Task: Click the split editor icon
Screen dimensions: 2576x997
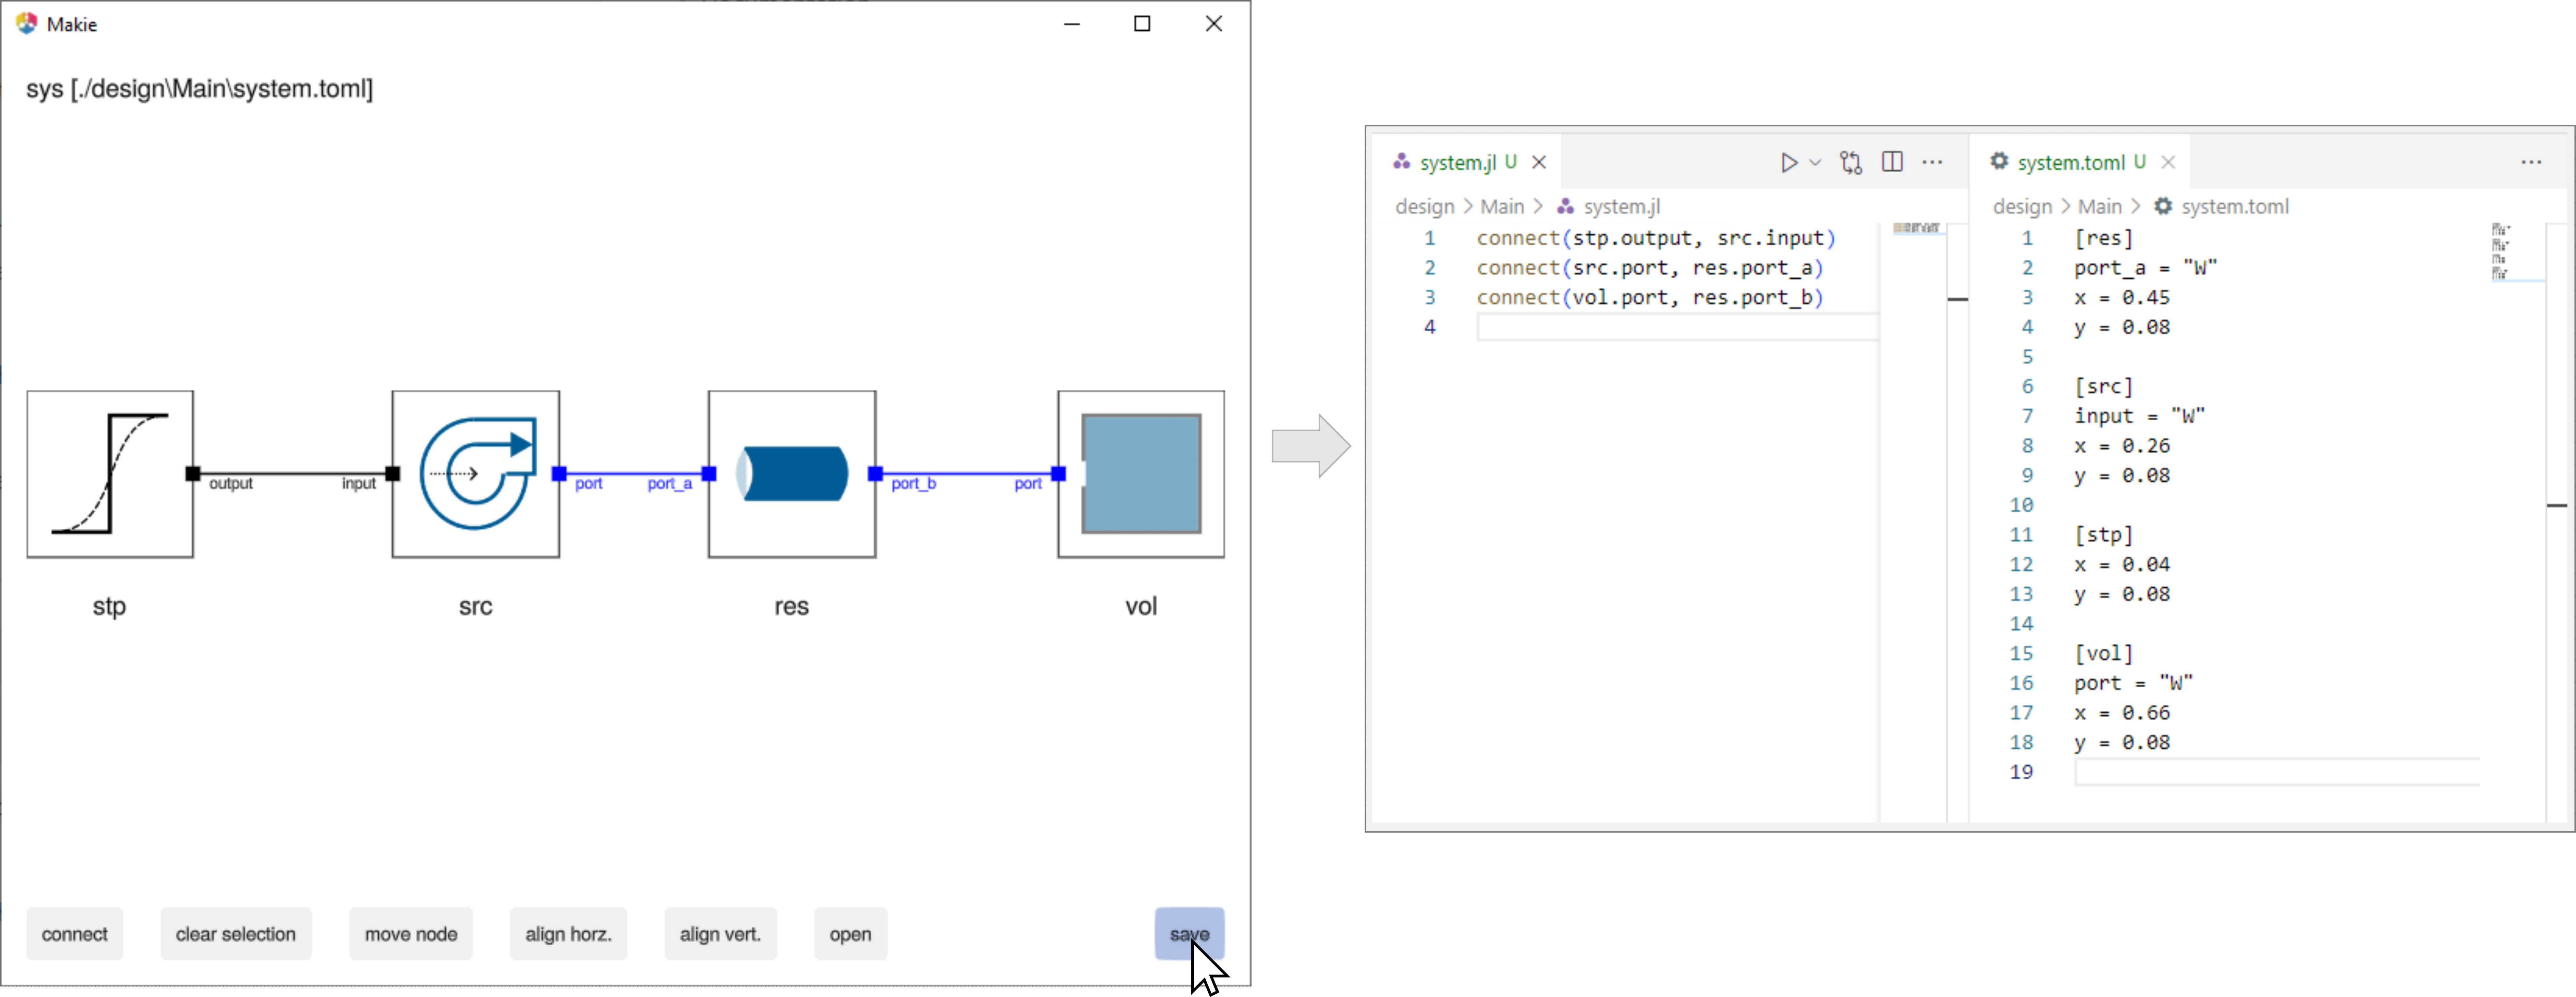Action: point(1892,162)
